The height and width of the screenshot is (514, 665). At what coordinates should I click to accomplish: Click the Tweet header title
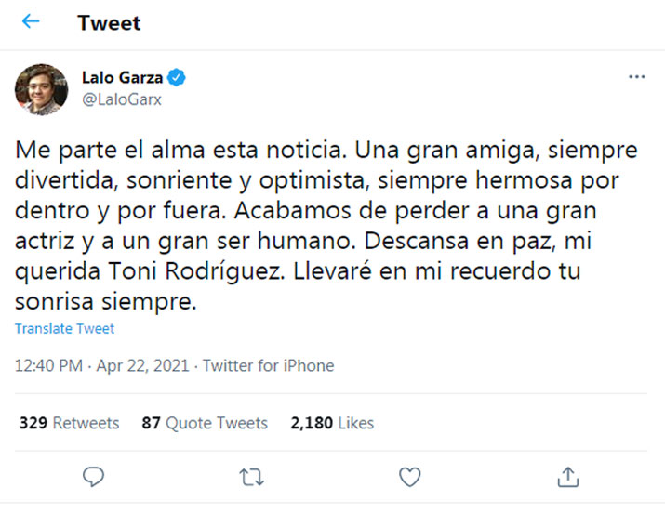click(109, 23)
